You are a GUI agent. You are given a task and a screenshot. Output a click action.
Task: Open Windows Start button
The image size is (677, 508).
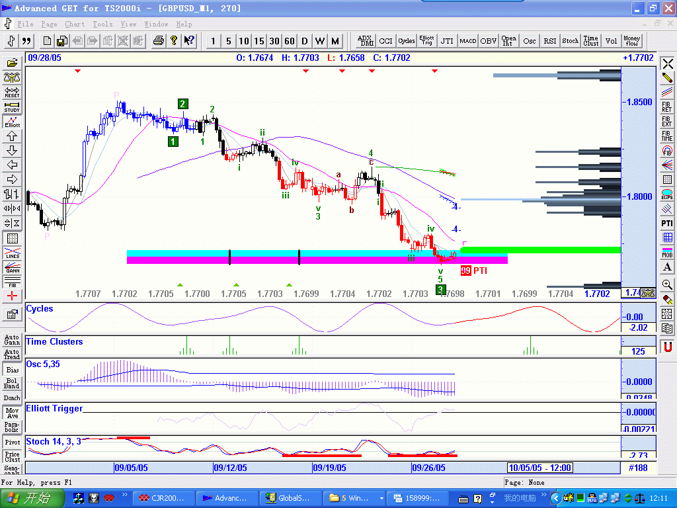32,499
